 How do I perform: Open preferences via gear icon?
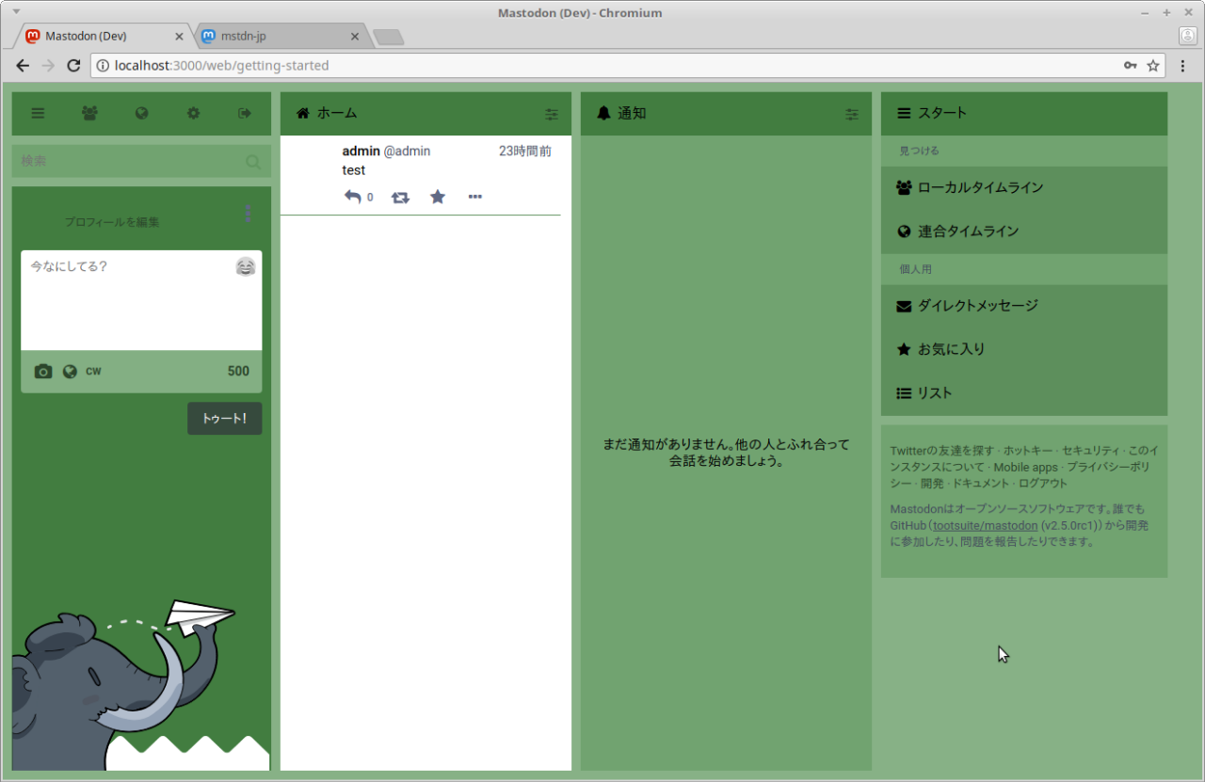(x=193, y=113)
